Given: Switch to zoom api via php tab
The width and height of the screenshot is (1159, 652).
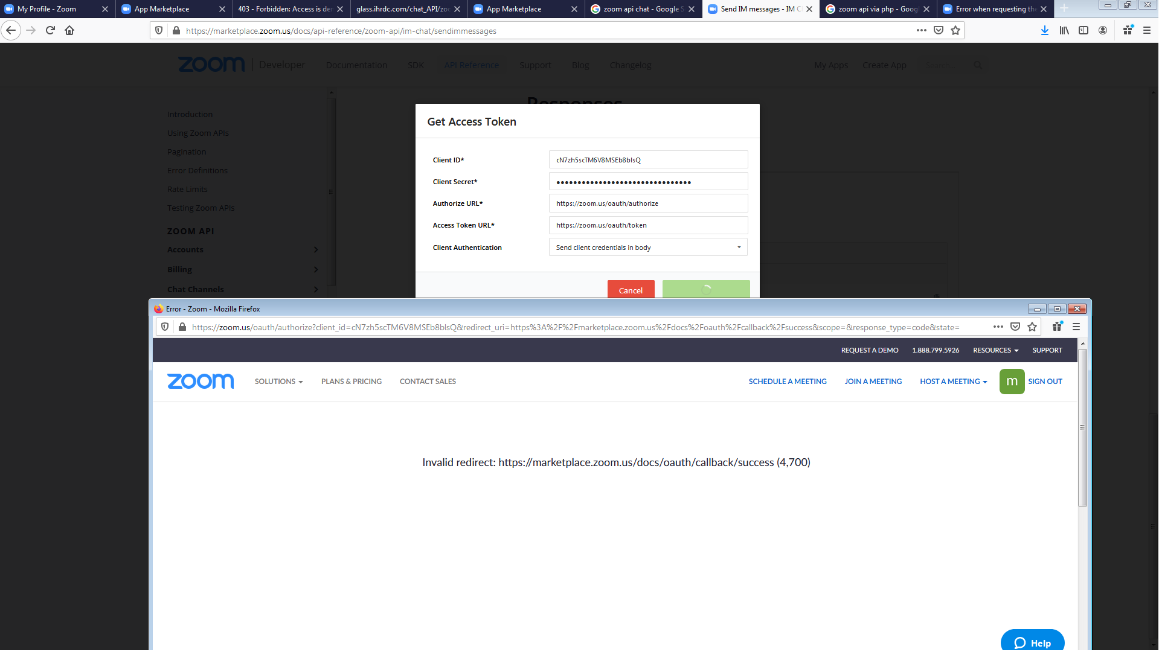Looking at the screenshot, I should (878, 9).
